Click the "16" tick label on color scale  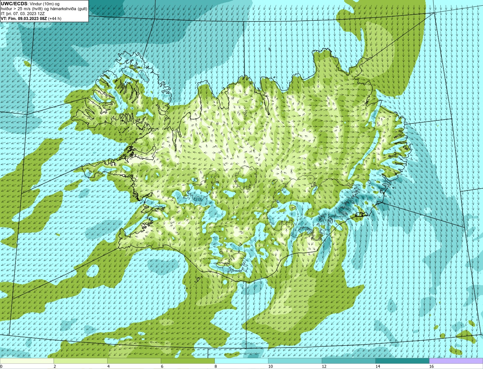tap(431, 366)
